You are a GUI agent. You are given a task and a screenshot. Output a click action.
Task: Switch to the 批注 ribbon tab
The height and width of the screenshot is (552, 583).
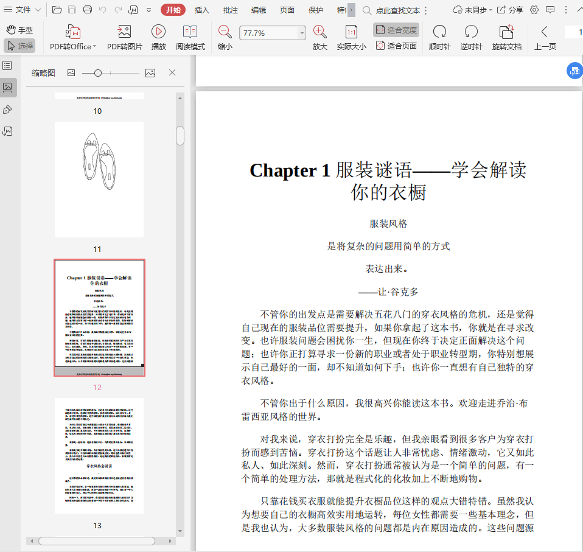(231, 10)
